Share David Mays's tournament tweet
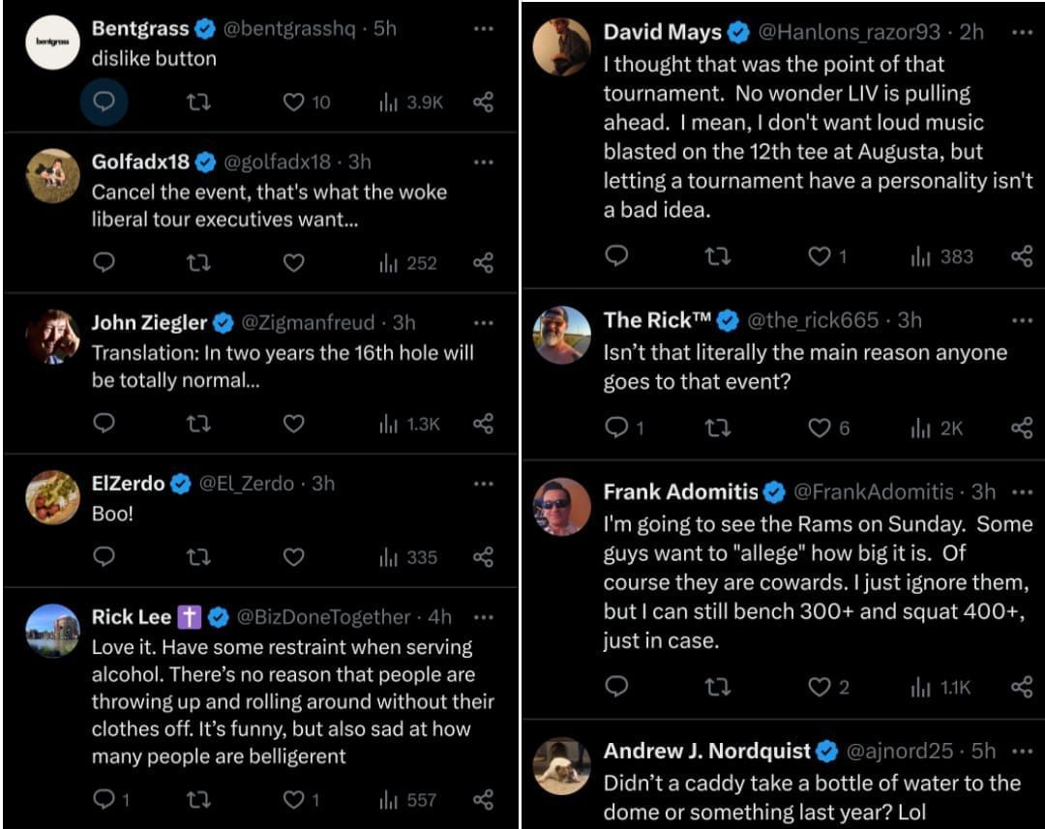Screen dimensions: 1045x829 pos(1021,256)
